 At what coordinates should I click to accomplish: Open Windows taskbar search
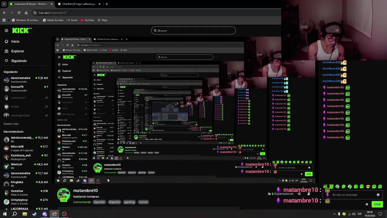tap(15, 214)
